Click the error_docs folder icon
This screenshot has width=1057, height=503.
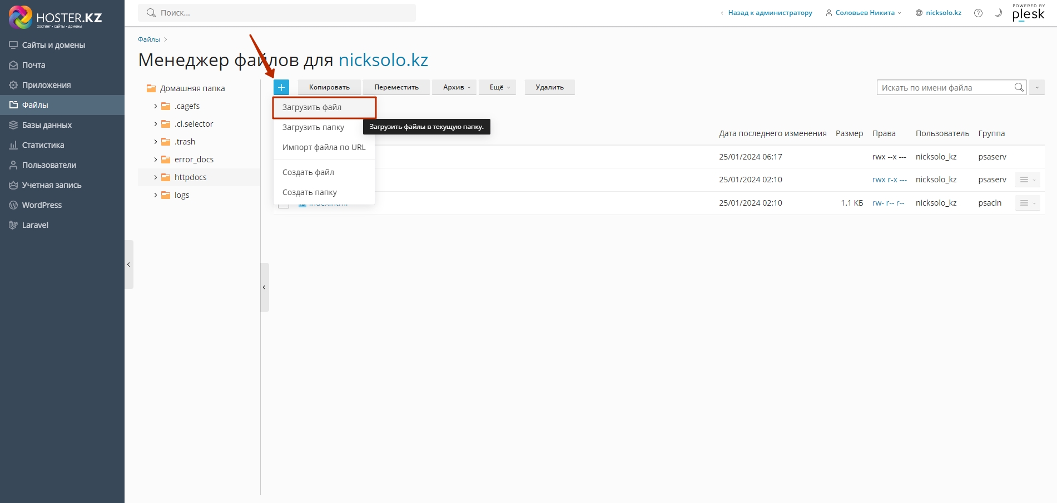166,160
